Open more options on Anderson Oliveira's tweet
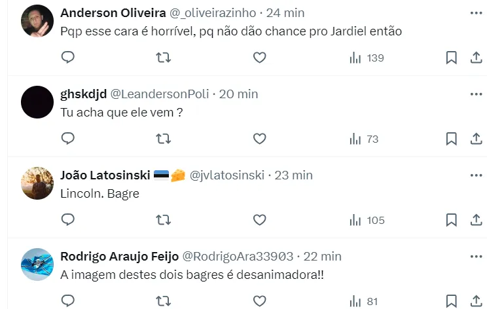 pos(476,13)
